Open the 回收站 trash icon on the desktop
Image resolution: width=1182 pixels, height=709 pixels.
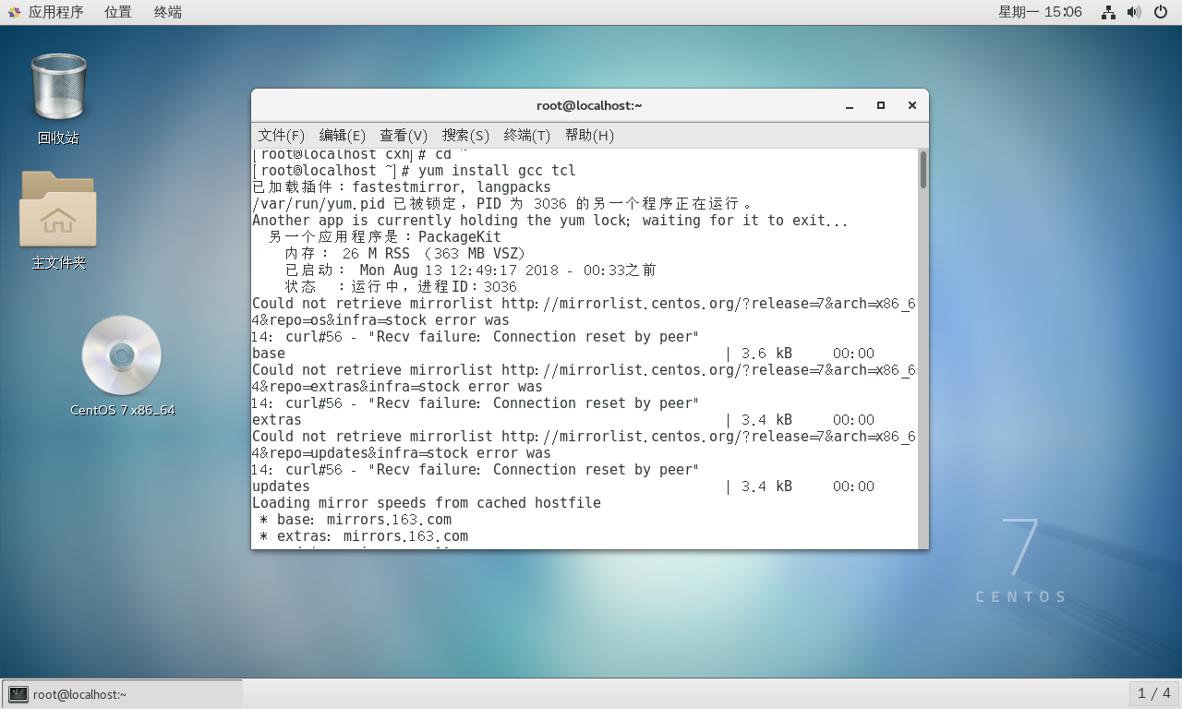[x=58, y=87]
